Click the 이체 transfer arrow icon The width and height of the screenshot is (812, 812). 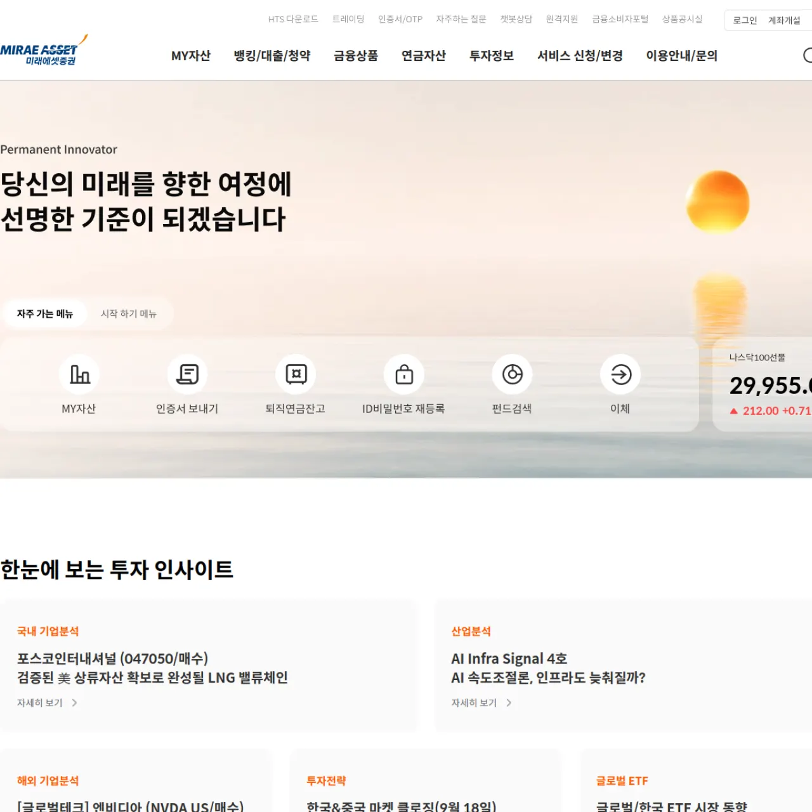coord(620,374)
